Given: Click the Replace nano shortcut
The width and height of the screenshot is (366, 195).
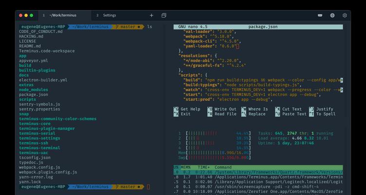Looking at the screenshot, I should (x=253, y=114).
